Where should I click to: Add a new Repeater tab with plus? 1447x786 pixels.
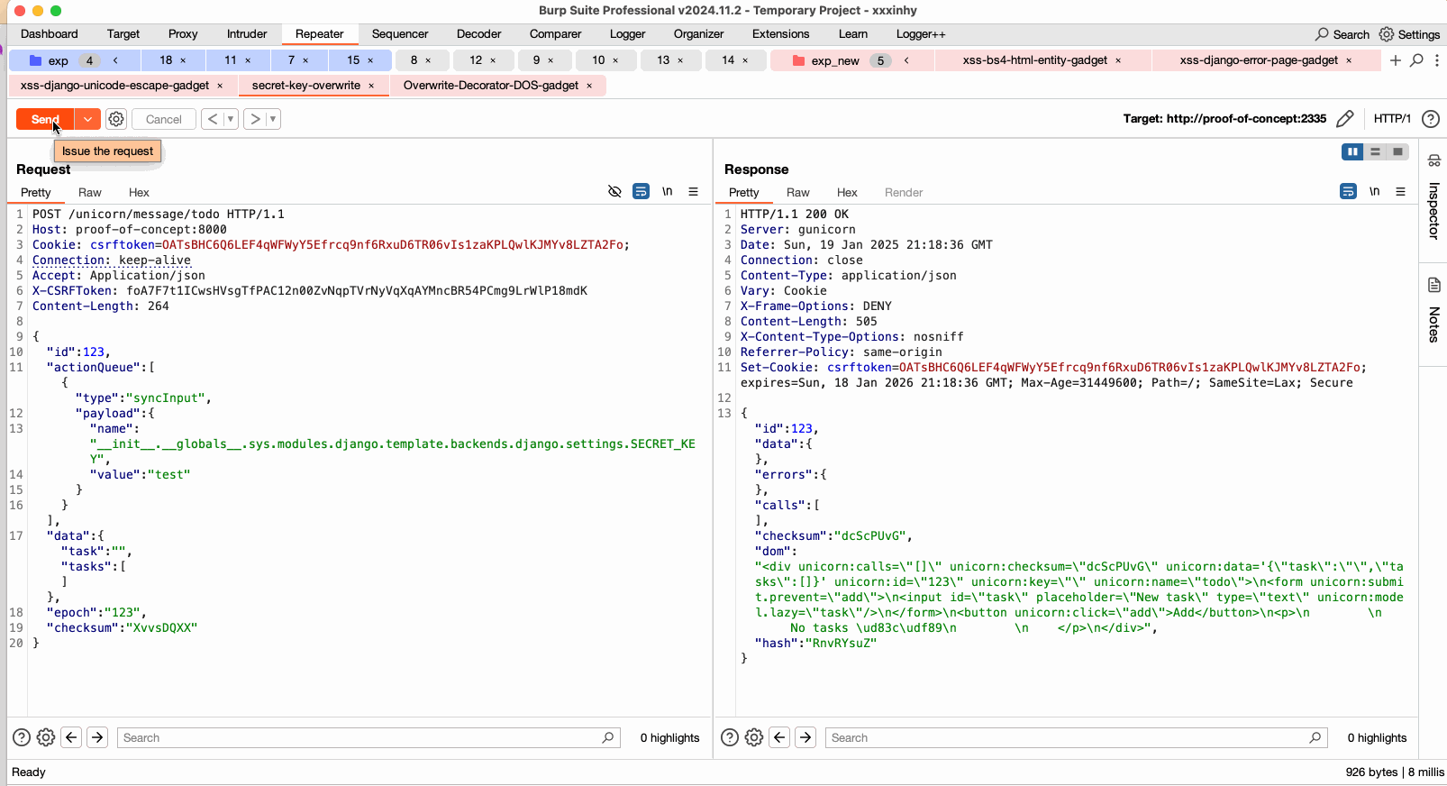1396,60
